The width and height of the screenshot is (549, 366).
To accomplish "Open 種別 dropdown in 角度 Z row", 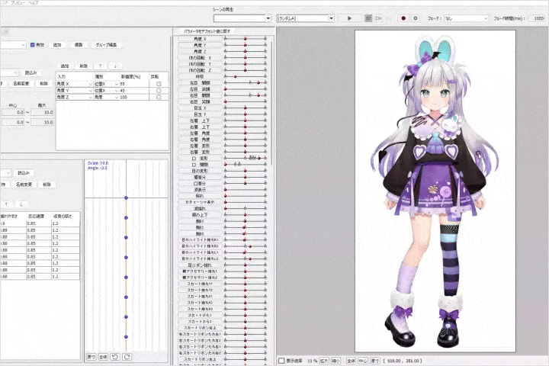I will click(x=106, y=98).
